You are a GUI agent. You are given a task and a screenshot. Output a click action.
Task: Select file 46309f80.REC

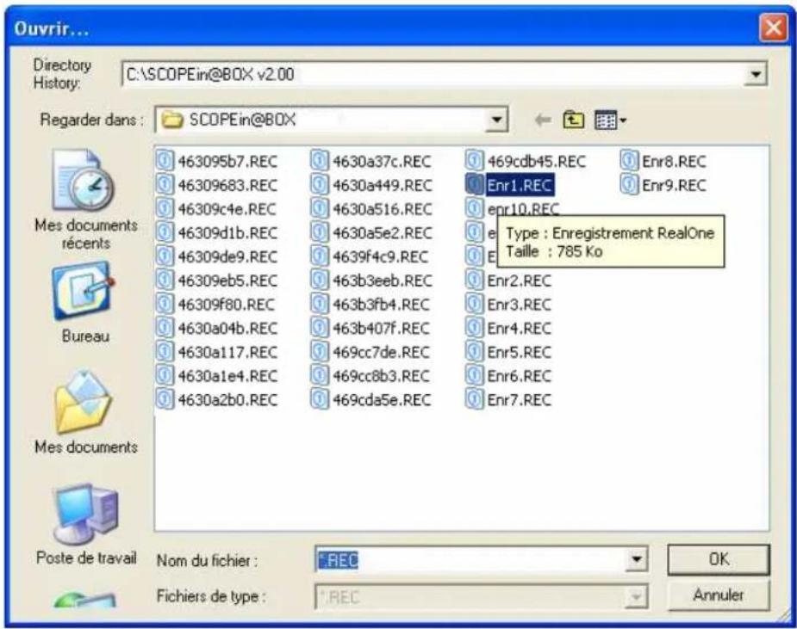(216, 304)
